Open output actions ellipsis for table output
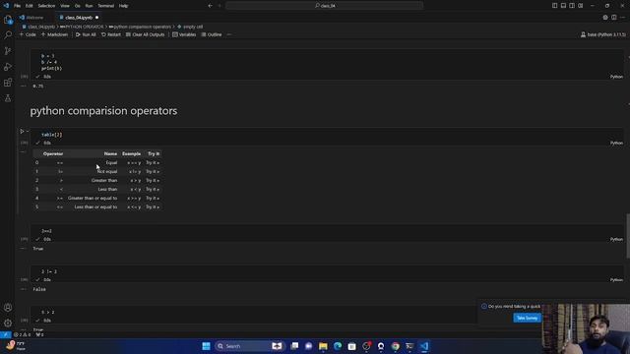 pyautogui.click(x=23, y=152)
